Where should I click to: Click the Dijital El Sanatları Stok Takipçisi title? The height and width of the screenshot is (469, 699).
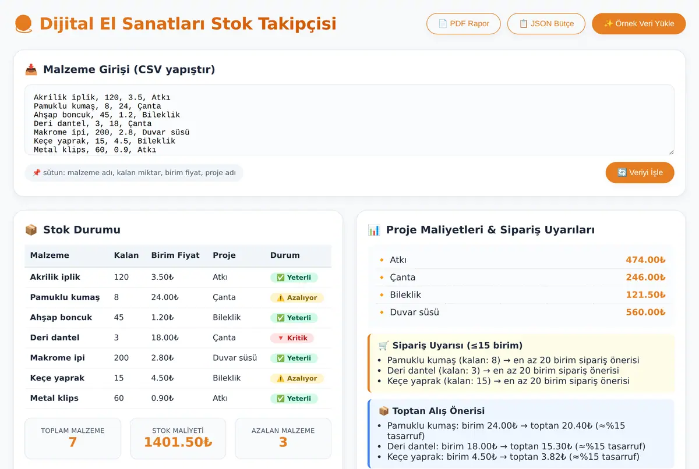pyautogui.click(x=188, y=24)
